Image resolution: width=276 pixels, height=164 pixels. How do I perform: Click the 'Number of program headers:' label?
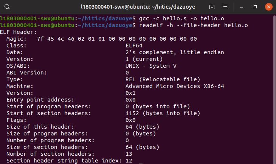pyautogui.click(x=50, y=140)
